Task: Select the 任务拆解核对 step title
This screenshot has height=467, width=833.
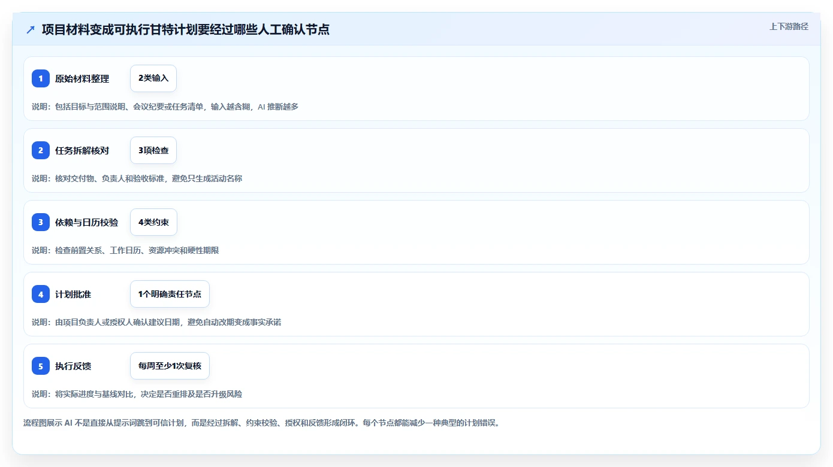Action: coord(82,150)
